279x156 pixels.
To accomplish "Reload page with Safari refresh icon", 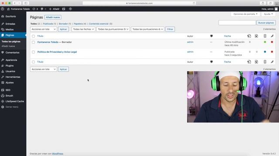I will coord(194,3).
